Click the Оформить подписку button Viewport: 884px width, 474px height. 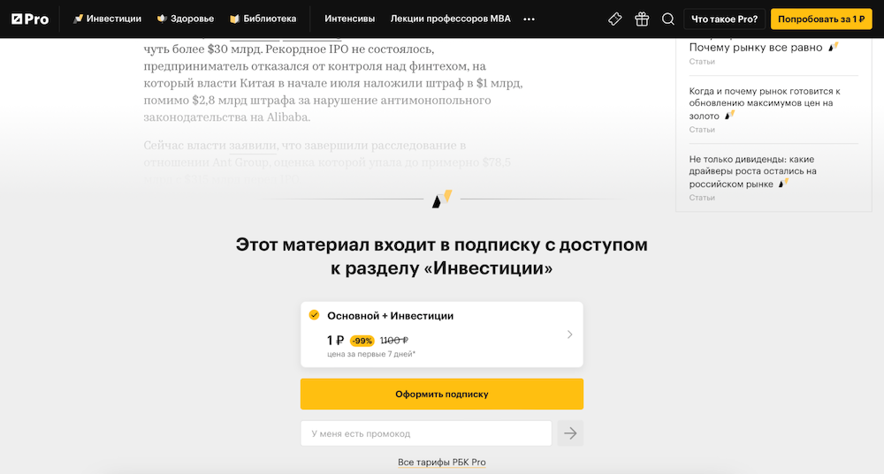click(x=442, y=394)
